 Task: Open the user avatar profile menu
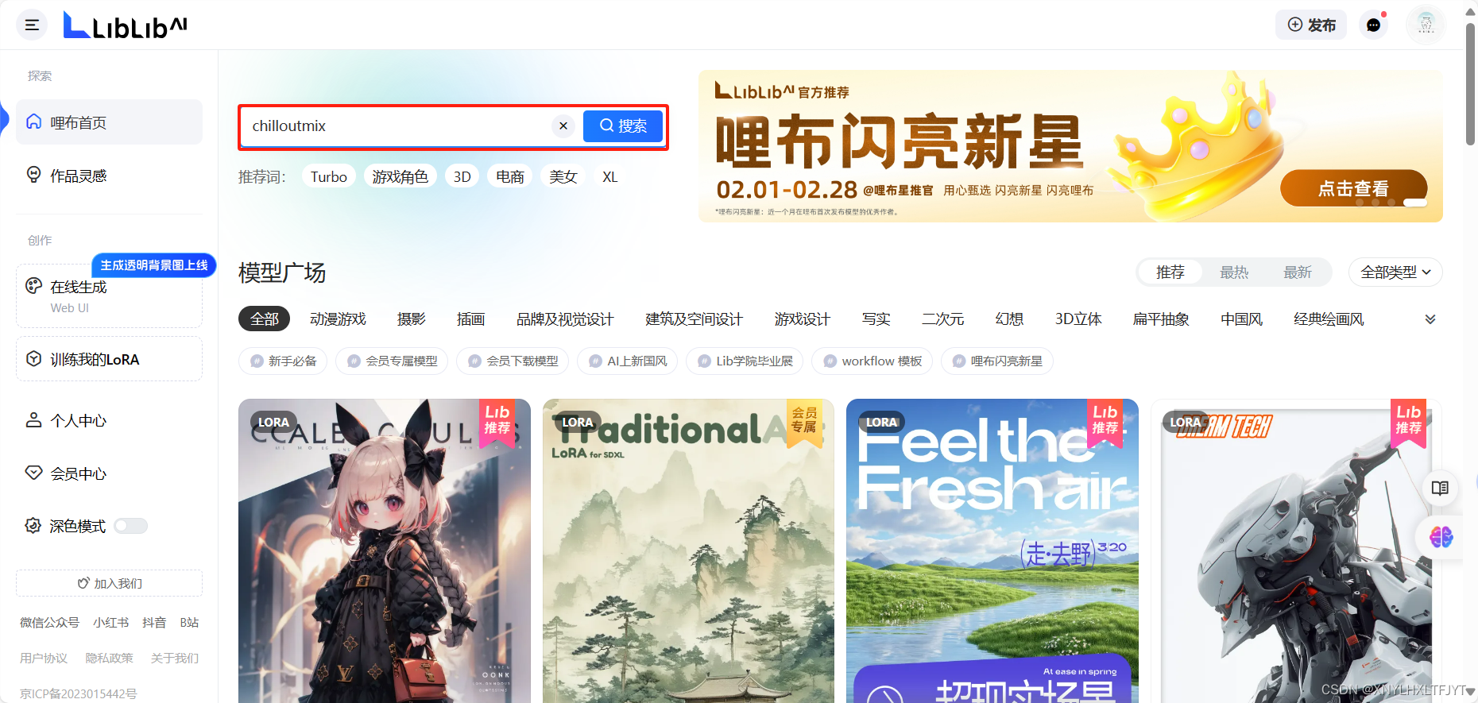(1426, 25)
